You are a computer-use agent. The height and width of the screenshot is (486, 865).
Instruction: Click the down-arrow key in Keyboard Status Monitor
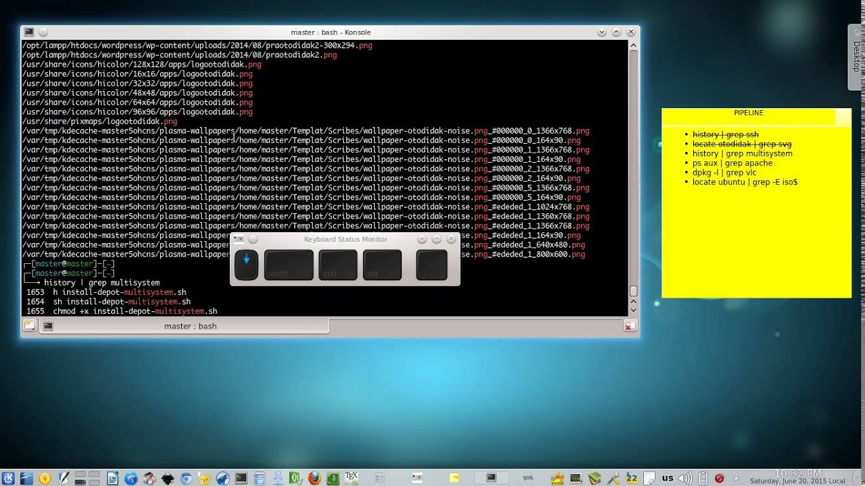click(247, 265)
